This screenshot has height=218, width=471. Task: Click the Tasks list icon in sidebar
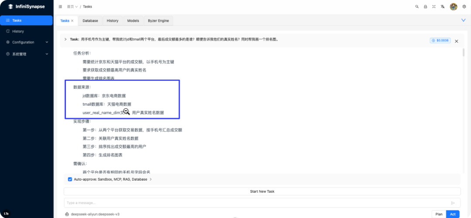(x=8, y=20)
